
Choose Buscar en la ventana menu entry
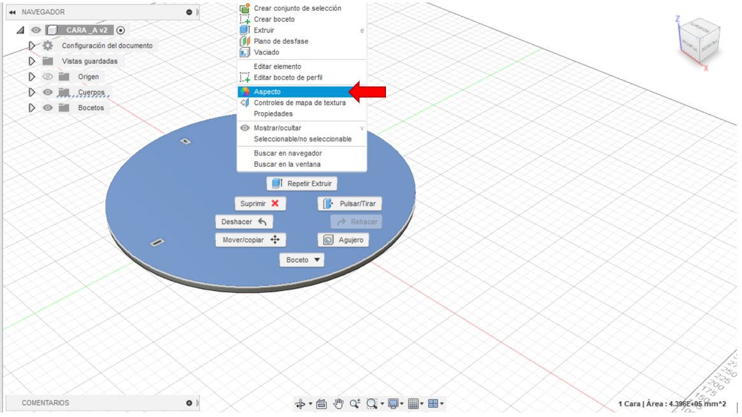coord(301,164)
